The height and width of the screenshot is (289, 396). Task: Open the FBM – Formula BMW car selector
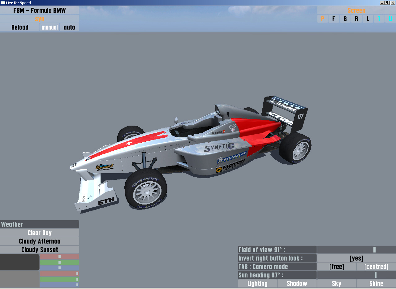40,10
